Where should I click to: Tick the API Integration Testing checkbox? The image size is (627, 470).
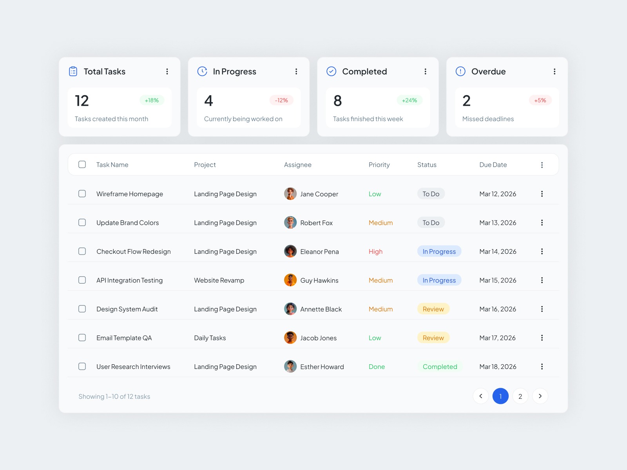click(x=82, y=280)
